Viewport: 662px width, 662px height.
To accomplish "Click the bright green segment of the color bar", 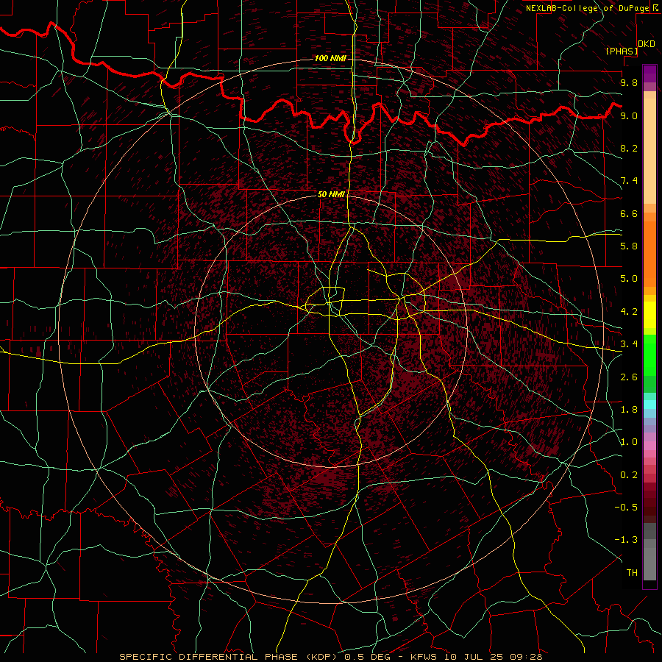I will 649,355.
